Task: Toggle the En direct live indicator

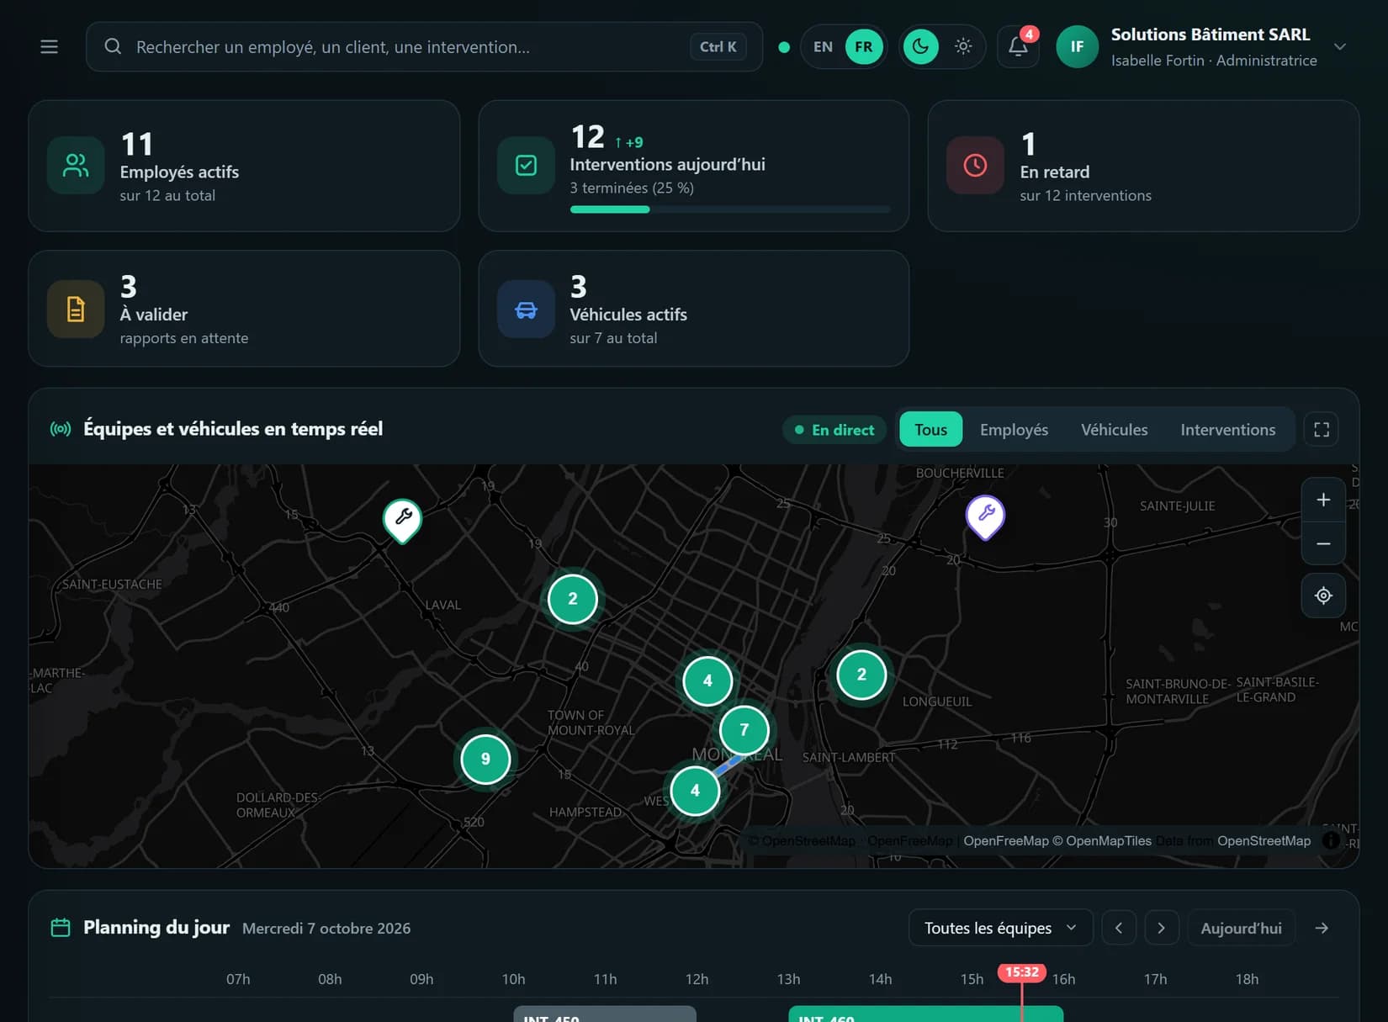Action: [834, 430]
